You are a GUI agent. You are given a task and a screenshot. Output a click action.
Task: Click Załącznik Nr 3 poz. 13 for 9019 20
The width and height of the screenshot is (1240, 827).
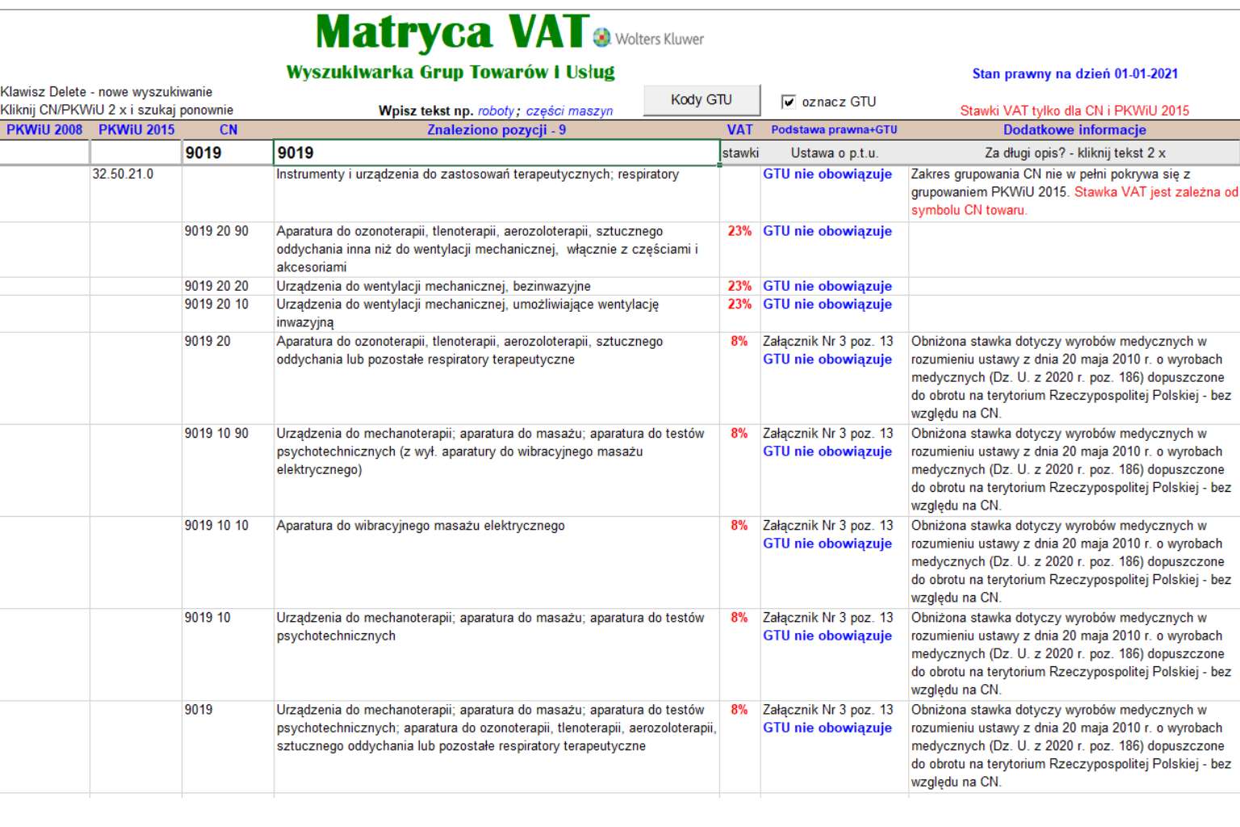827,342
